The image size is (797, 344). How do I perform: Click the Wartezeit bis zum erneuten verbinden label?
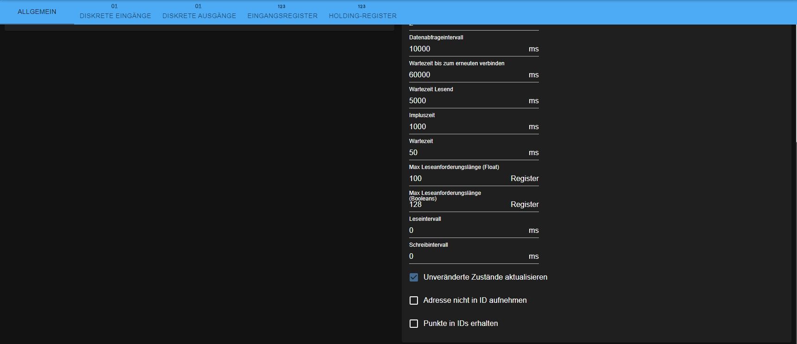click(457, 63)
